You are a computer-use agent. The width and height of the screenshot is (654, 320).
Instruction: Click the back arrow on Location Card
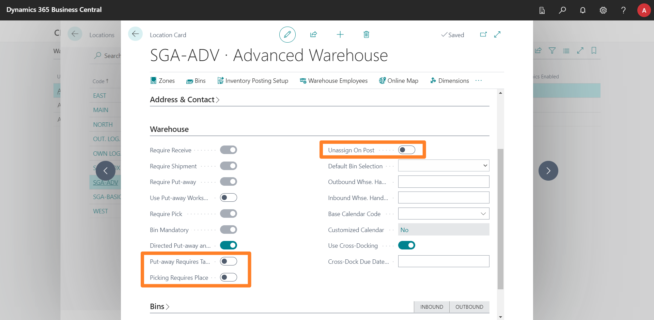pos(135,34)
